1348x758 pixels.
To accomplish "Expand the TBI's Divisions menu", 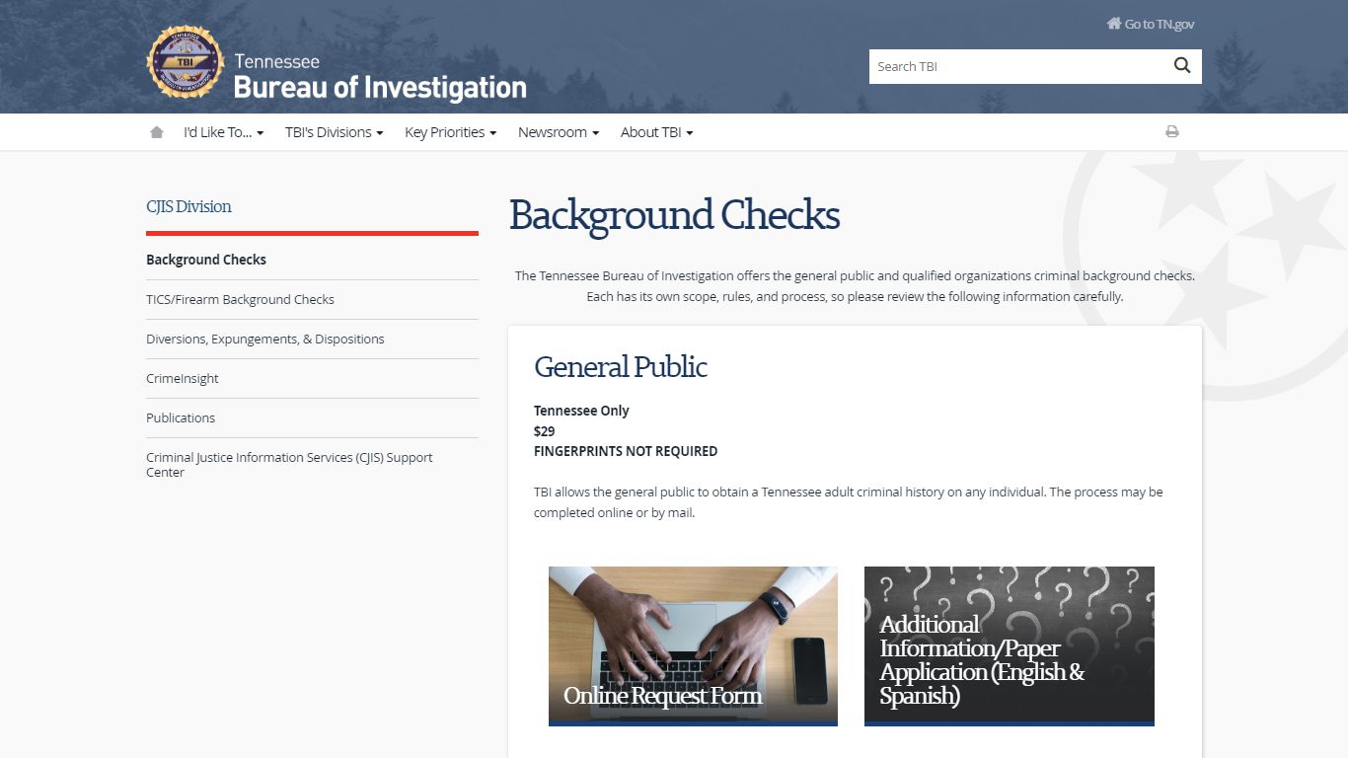I will point(334,132).
